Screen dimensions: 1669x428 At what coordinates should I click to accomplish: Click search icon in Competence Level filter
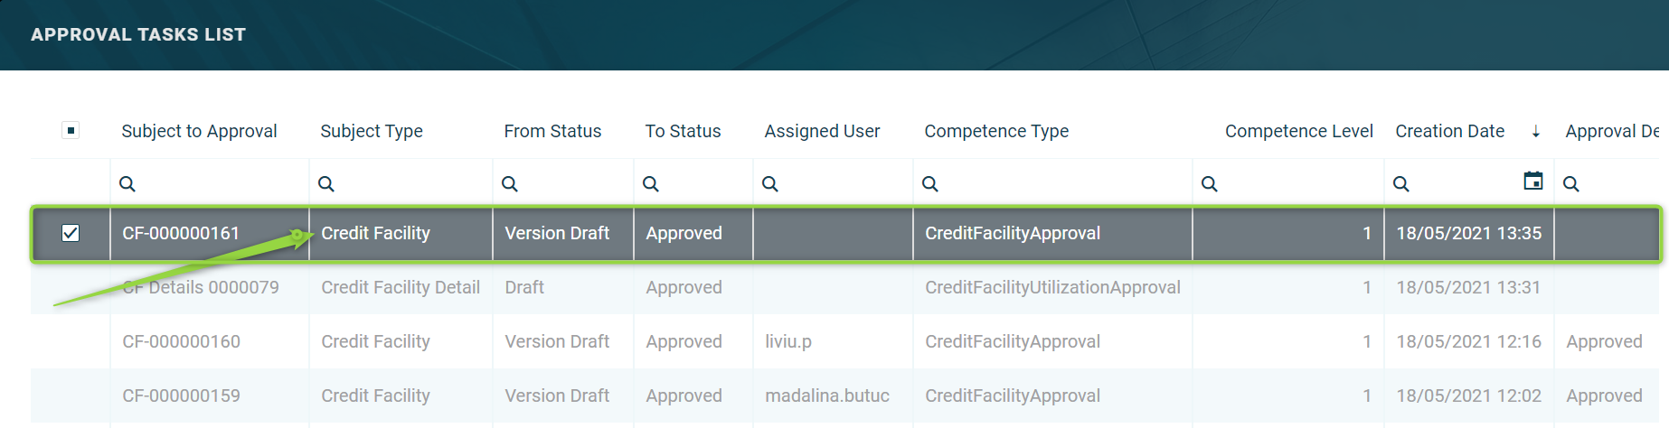click(1210, 184)
